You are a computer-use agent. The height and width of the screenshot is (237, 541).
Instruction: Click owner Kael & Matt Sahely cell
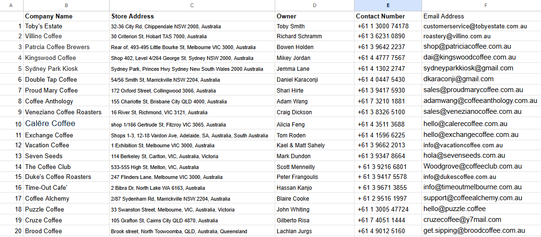(x=315, y=145)
